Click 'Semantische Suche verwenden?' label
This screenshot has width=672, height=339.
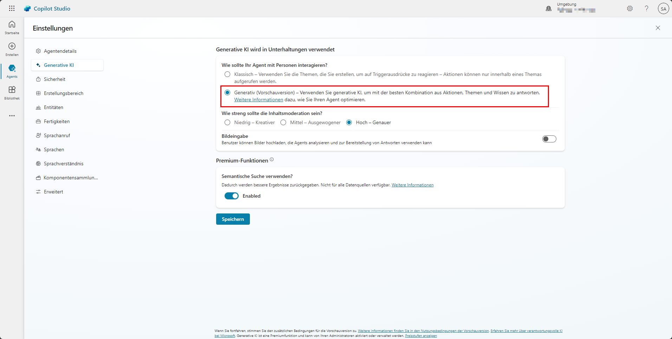click(257, 176)
